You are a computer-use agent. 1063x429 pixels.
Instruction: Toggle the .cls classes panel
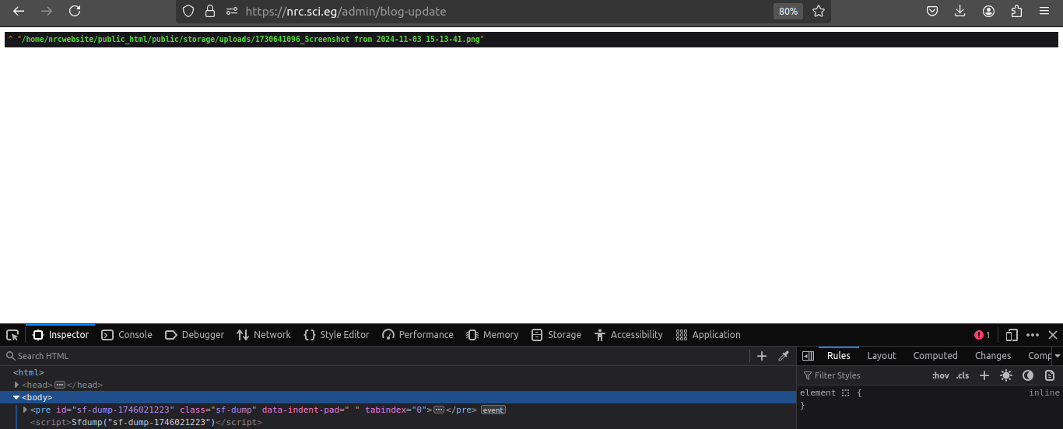pyautogui.click(x=963, y=375)
